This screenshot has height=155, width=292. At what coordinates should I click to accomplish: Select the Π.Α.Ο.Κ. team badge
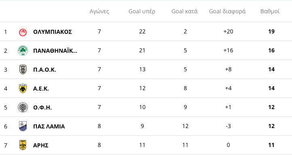click(x=23, y=69)
